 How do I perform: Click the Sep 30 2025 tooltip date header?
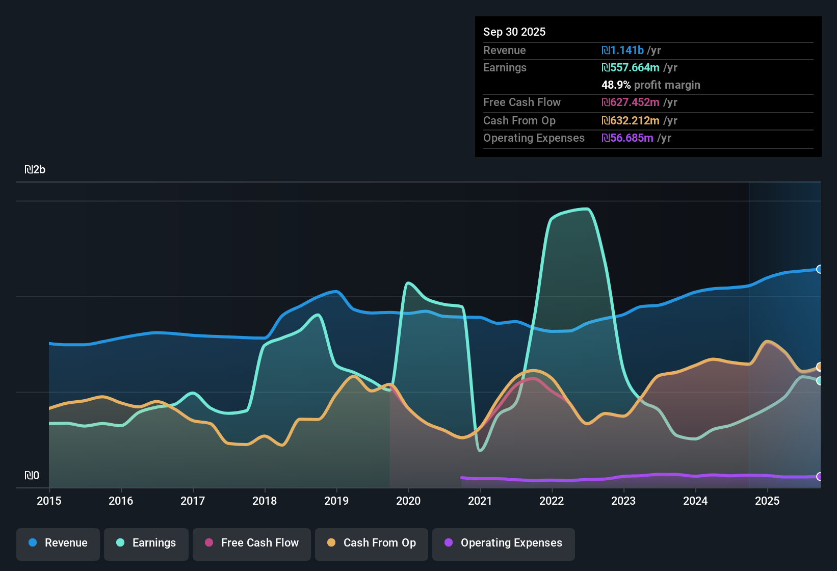point(514,32)
